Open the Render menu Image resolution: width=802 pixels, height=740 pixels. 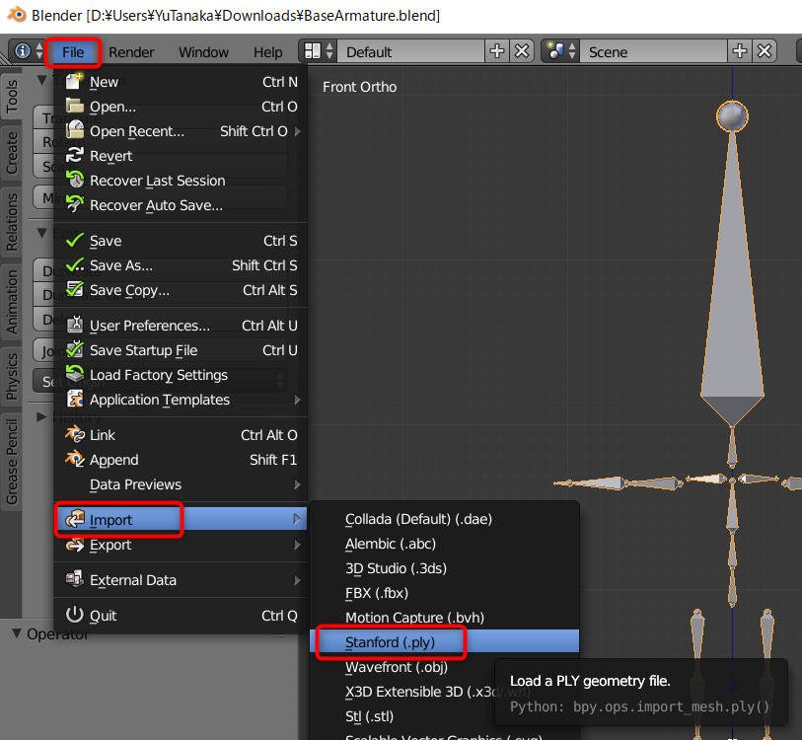click(x=131, y=52)
